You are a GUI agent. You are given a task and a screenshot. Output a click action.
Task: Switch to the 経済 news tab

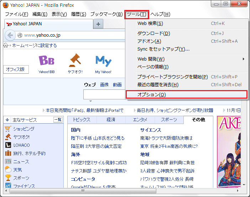pos(111,120)
